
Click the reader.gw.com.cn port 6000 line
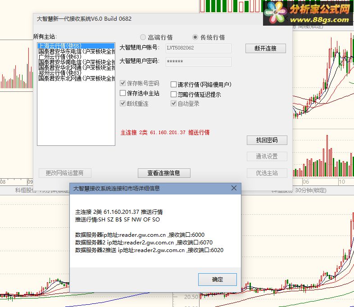[140, 235]
